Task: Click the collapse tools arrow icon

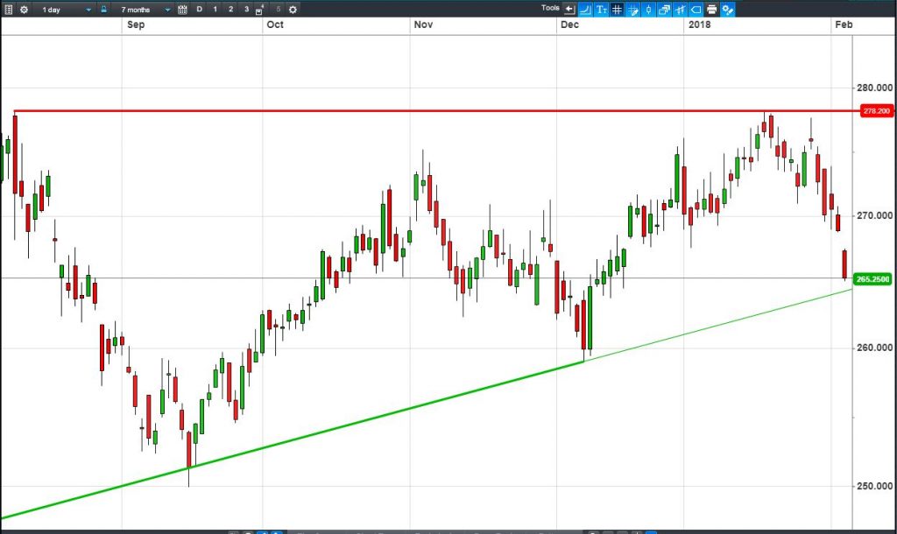Action: click(569, 9)
